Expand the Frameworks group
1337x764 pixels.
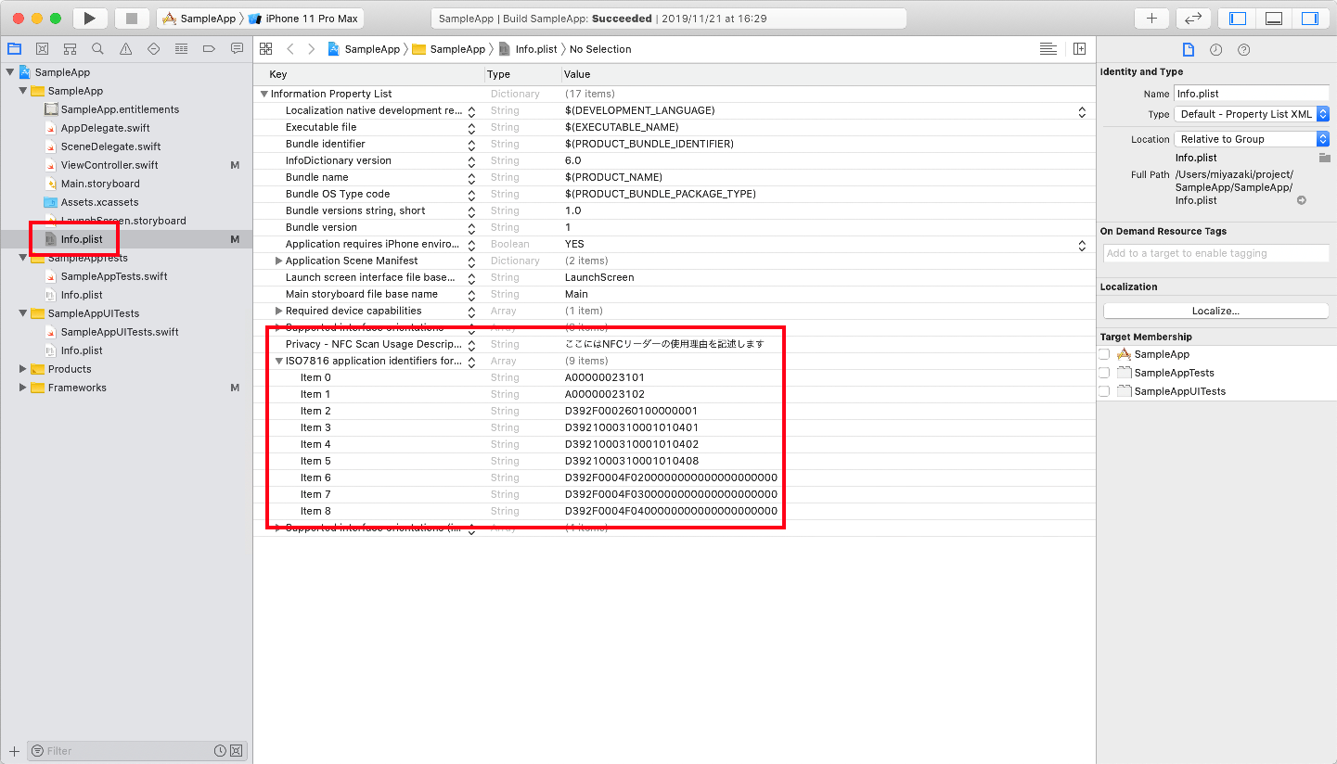tap(23, 388)
